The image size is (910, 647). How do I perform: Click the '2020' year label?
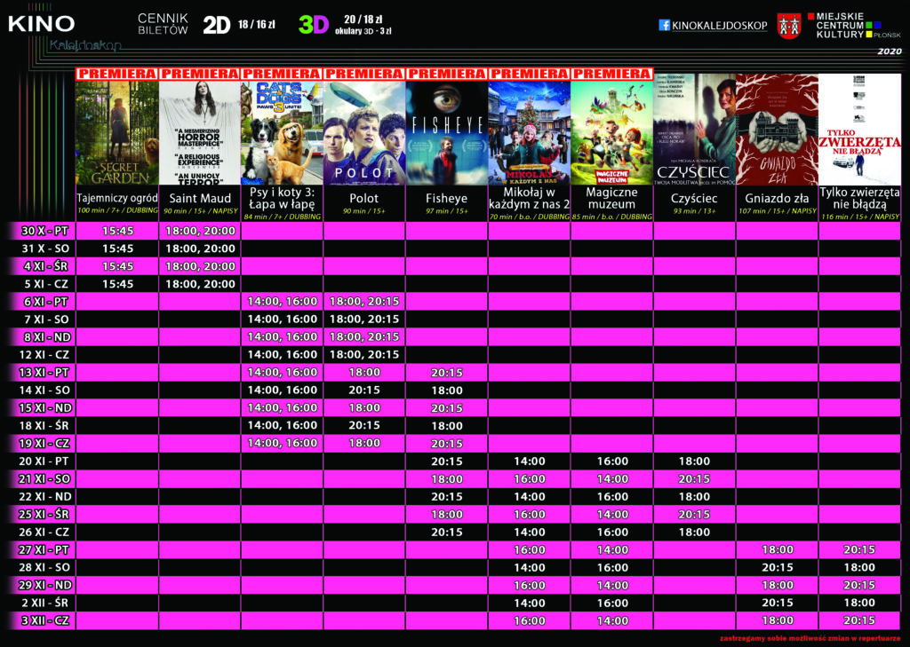(890, 51)
